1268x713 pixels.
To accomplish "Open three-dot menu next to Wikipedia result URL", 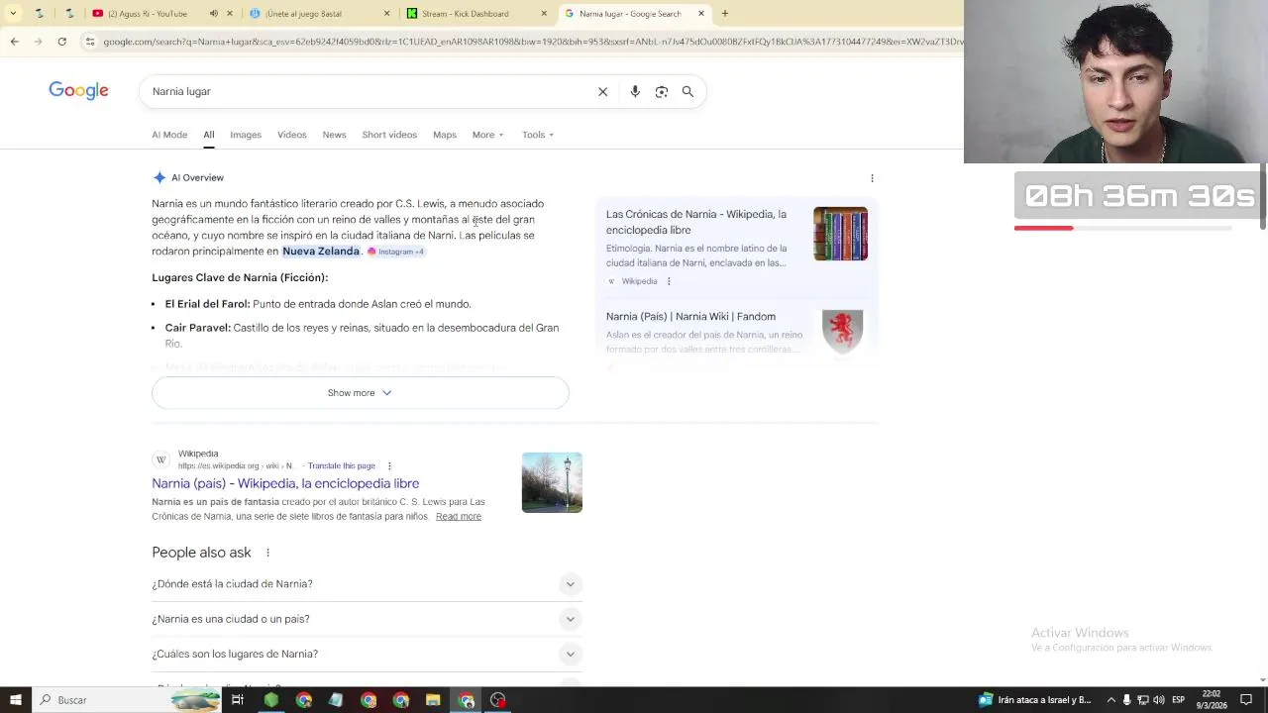I will click(389, 465).
